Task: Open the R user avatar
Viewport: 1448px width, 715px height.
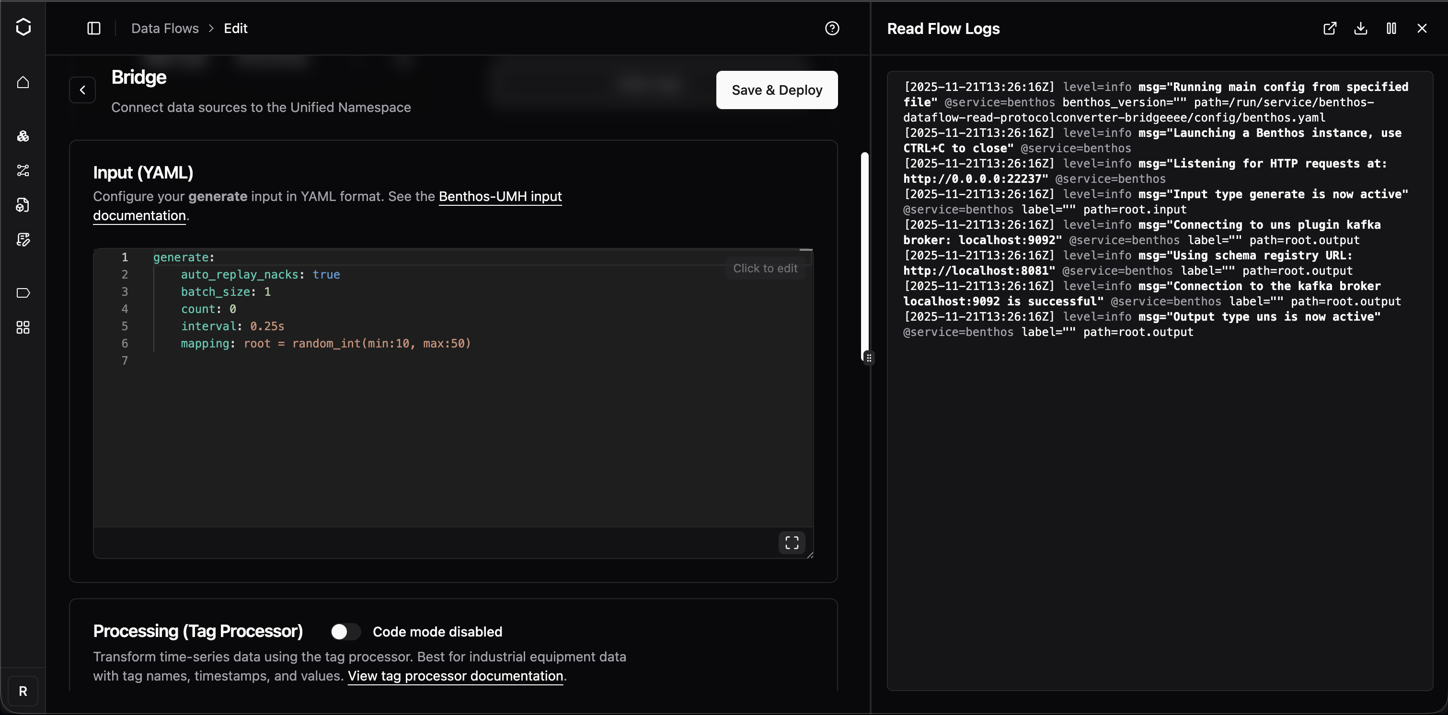Action: click(23, 691)
